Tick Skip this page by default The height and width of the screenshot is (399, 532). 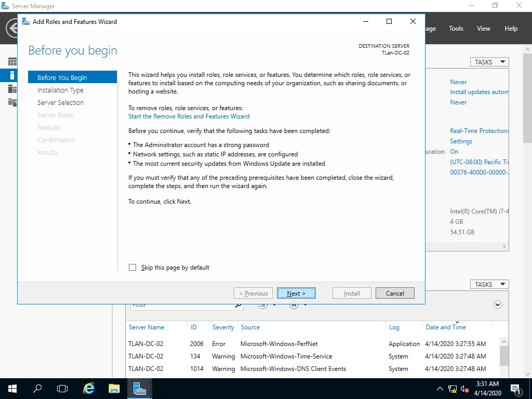[132, 268]
